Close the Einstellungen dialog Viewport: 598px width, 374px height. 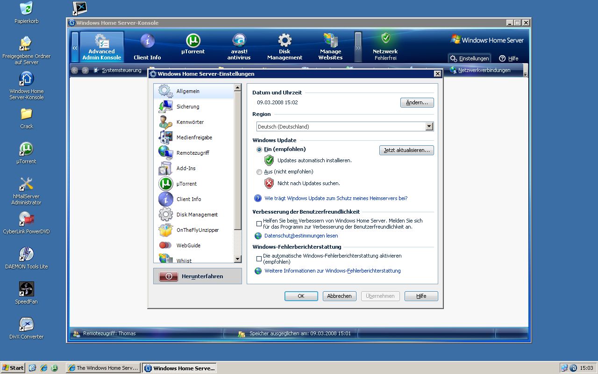tap(437, 74)
